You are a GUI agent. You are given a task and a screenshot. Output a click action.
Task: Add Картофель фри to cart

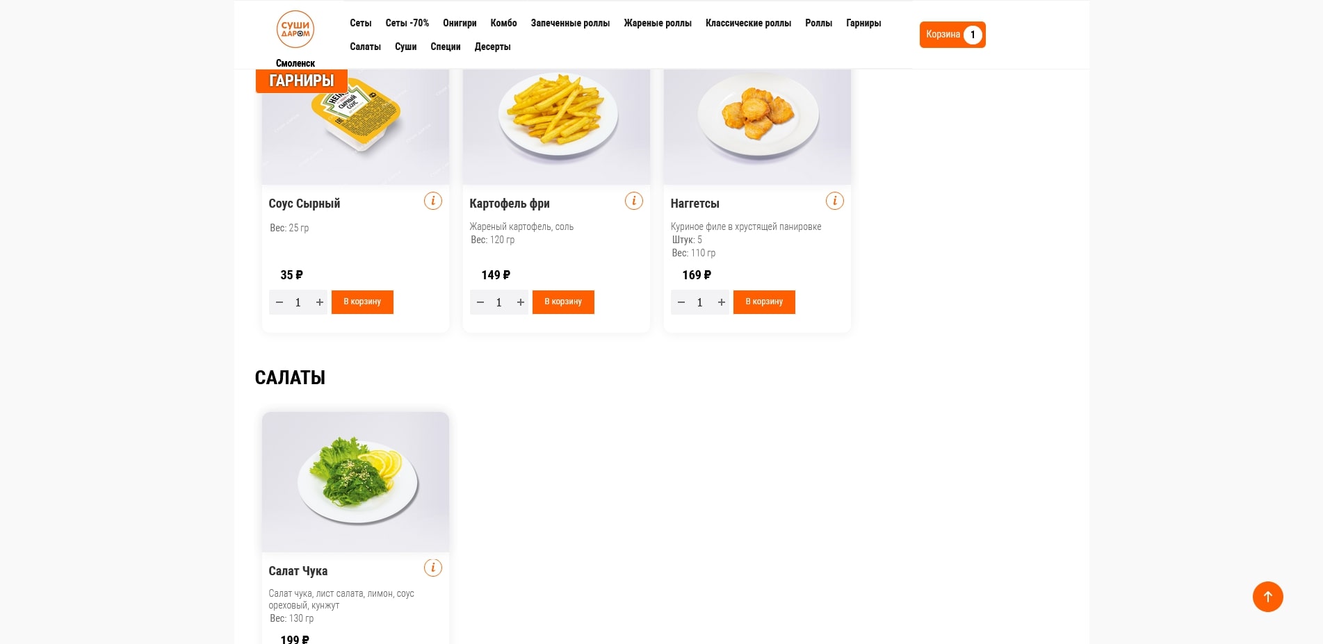coord(563,302)
